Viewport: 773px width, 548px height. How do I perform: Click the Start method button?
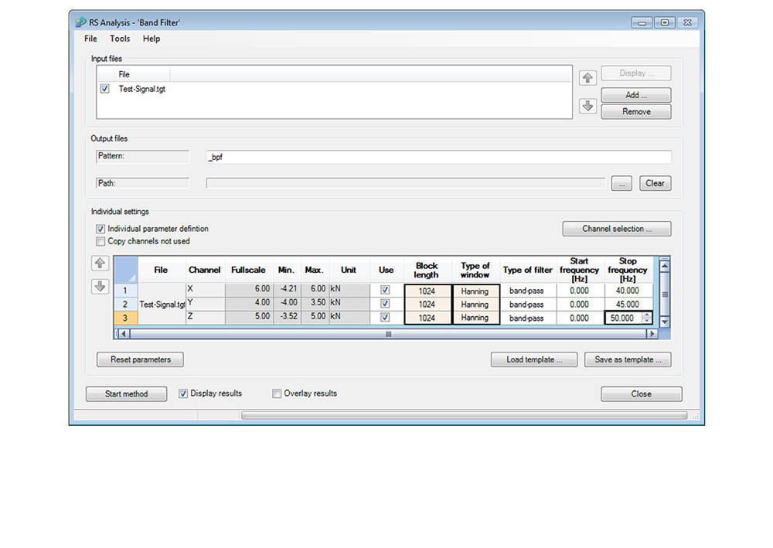pos(126,394)
